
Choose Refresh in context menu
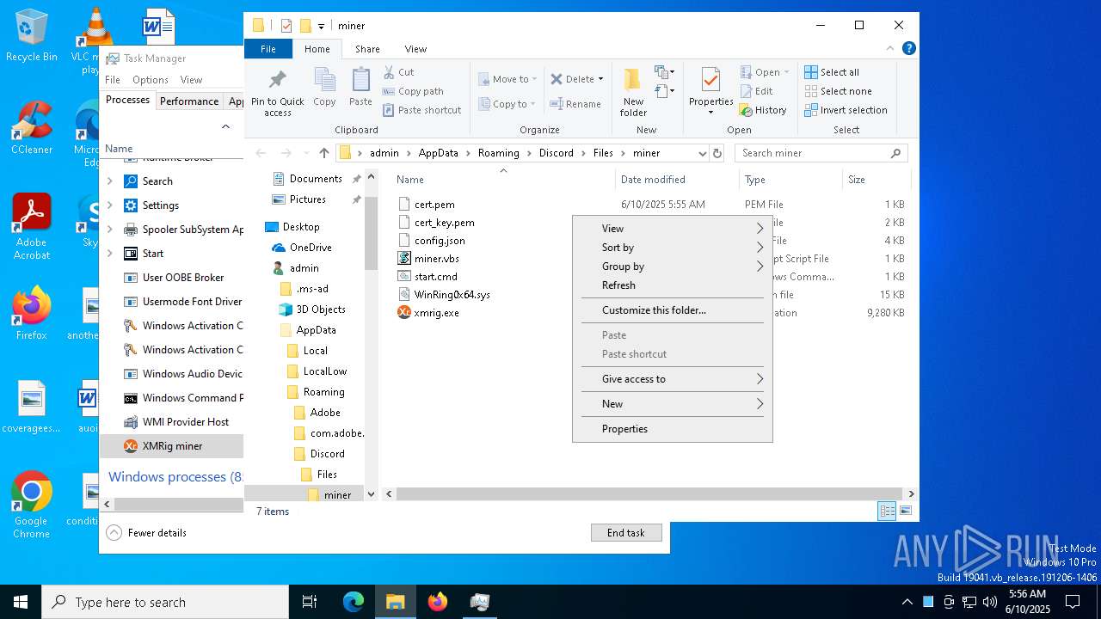click(672, 285)
